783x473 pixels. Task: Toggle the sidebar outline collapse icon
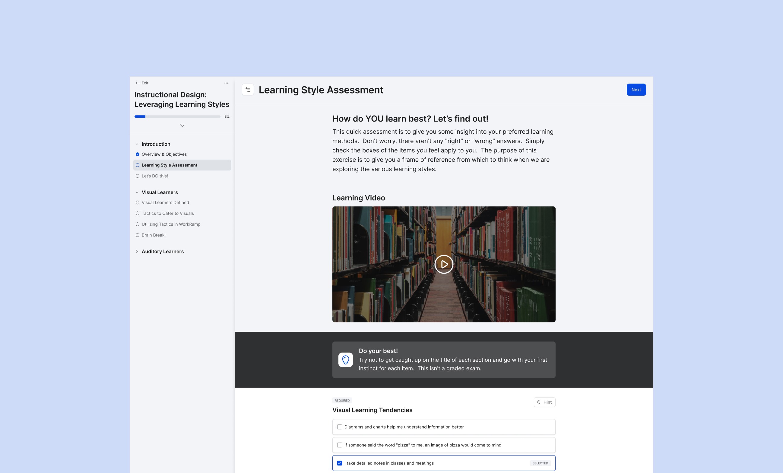click(x=248, y=90)
